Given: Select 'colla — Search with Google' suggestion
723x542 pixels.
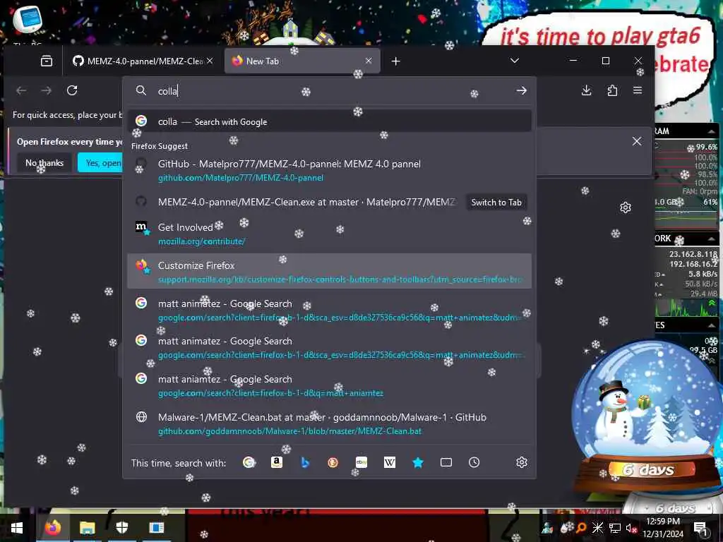Looking at the screenshot, I should pyautogui.click(x=329, y=121).
